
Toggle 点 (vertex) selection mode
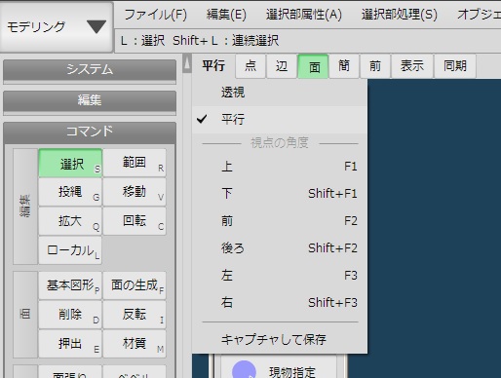click(x=250, y=66)
